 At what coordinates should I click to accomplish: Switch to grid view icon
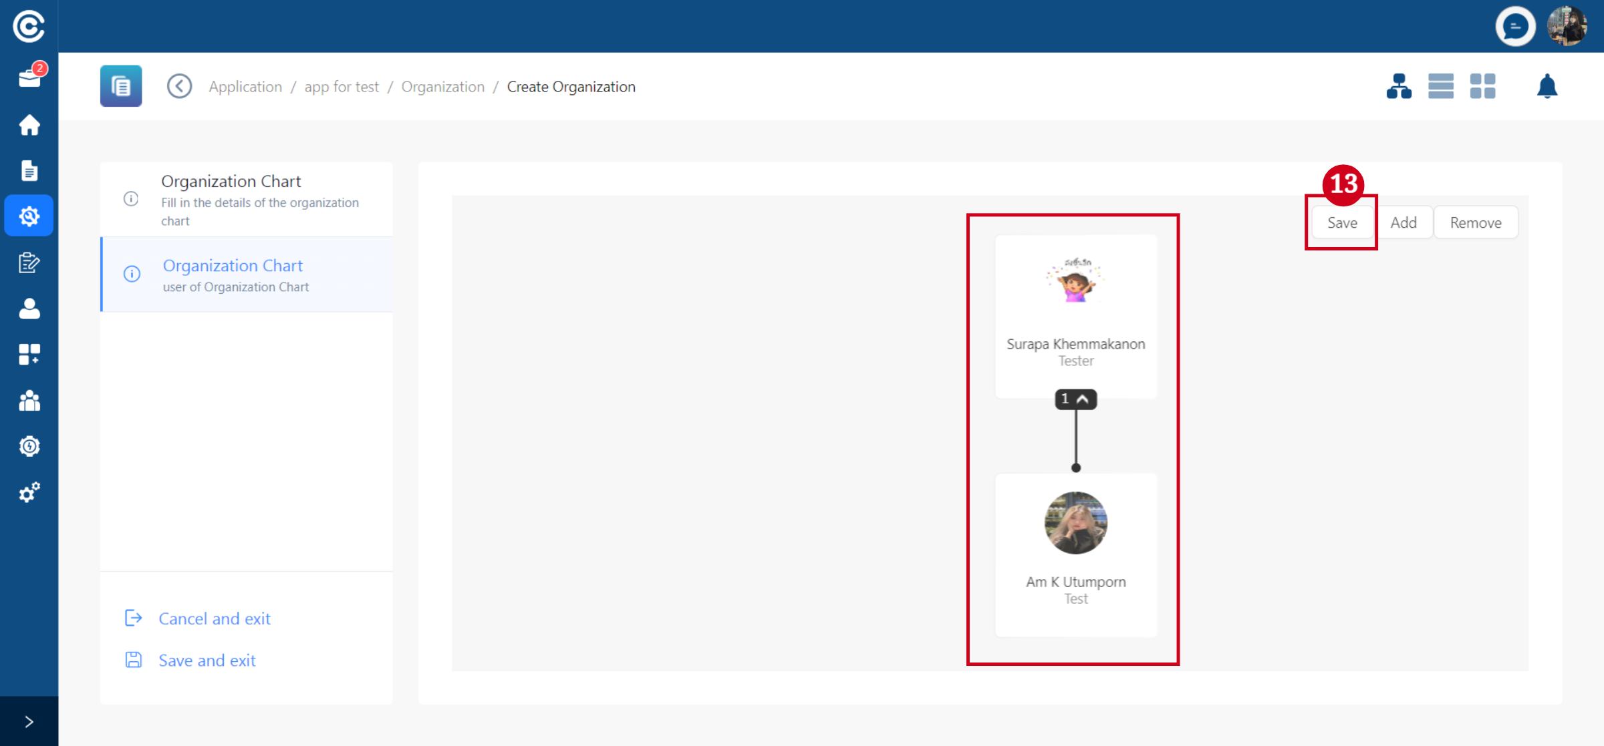[1482, 86]
